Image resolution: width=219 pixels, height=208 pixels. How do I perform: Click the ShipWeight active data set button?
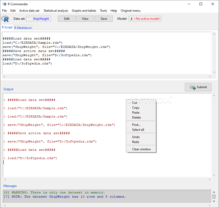click(x=38, y=19)
